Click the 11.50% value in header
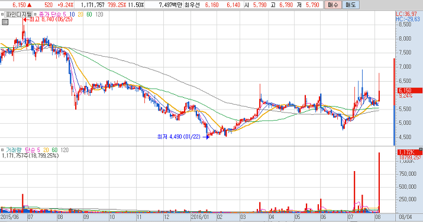Image resolution: width=423 pixels, height=222 pixels. (x=136, y=5)
